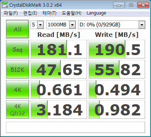Start all benchmarks with All button
Screen dimensions: 151x137
click(17, 29)
